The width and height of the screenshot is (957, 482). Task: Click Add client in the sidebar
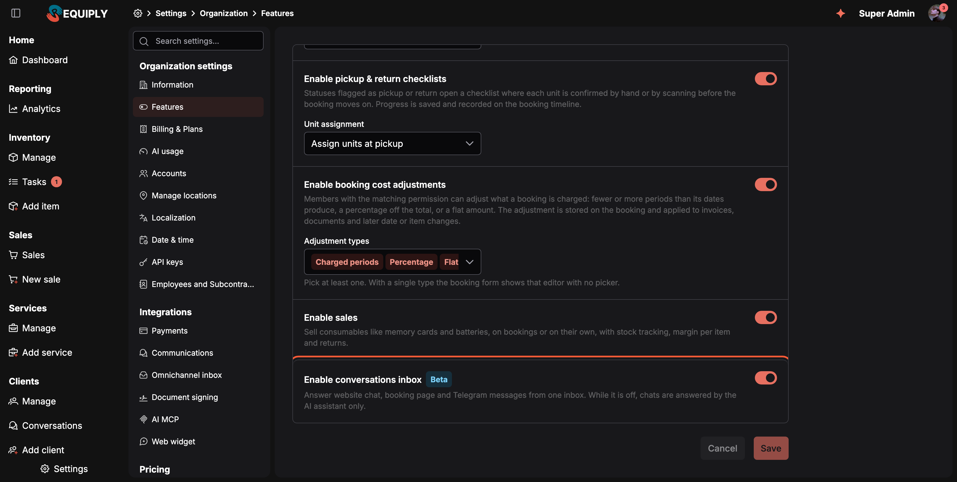[36, 450]
